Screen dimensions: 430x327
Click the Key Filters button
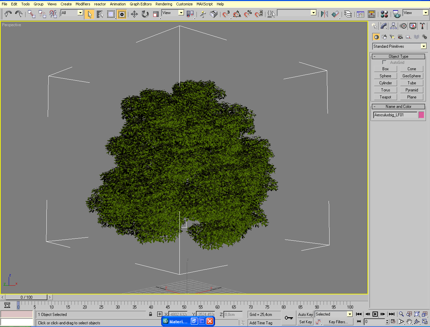(338, 322)
